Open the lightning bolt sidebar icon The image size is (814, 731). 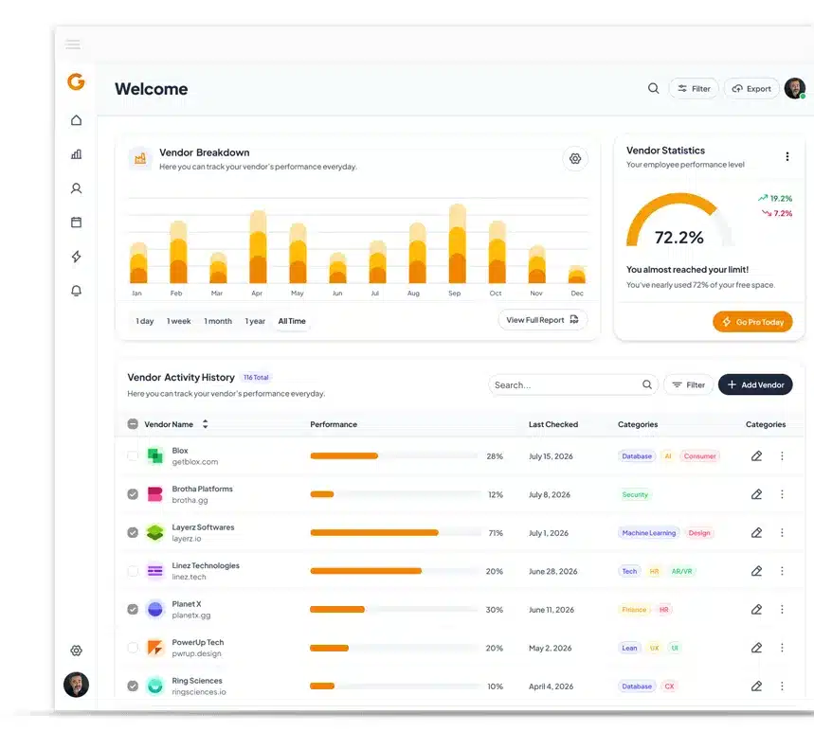77,257
